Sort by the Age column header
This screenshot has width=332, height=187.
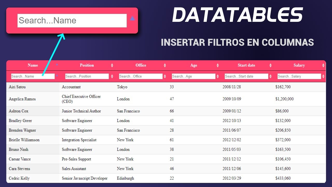194,65
